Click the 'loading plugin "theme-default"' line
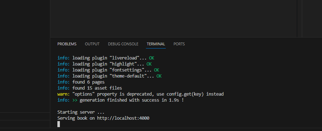The height and width of the screenshot is (131, 322). [109, 76]
